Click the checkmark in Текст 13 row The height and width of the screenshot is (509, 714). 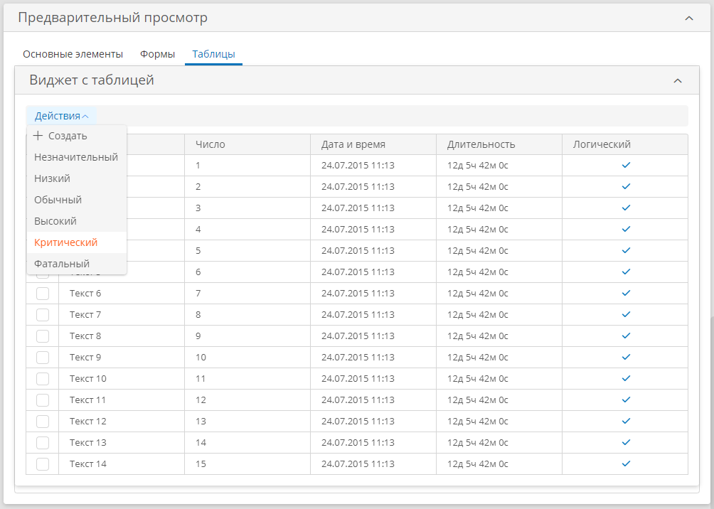pos(626,443)
